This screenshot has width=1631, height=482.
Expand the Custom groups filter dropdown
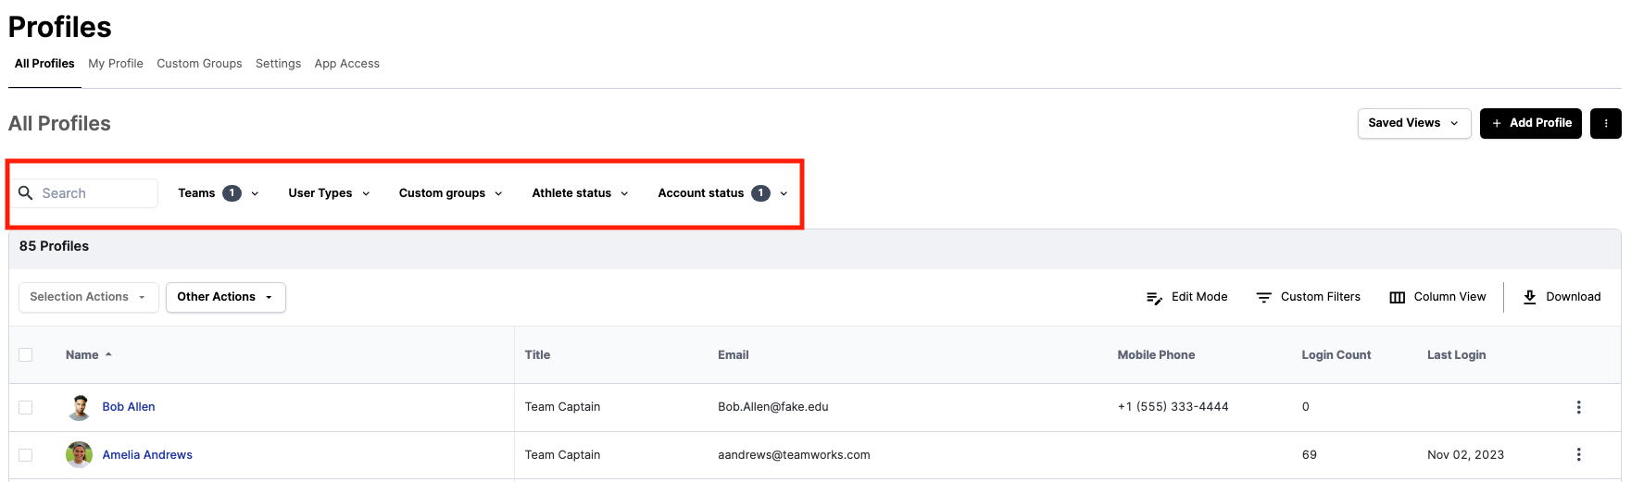point(451,193)
